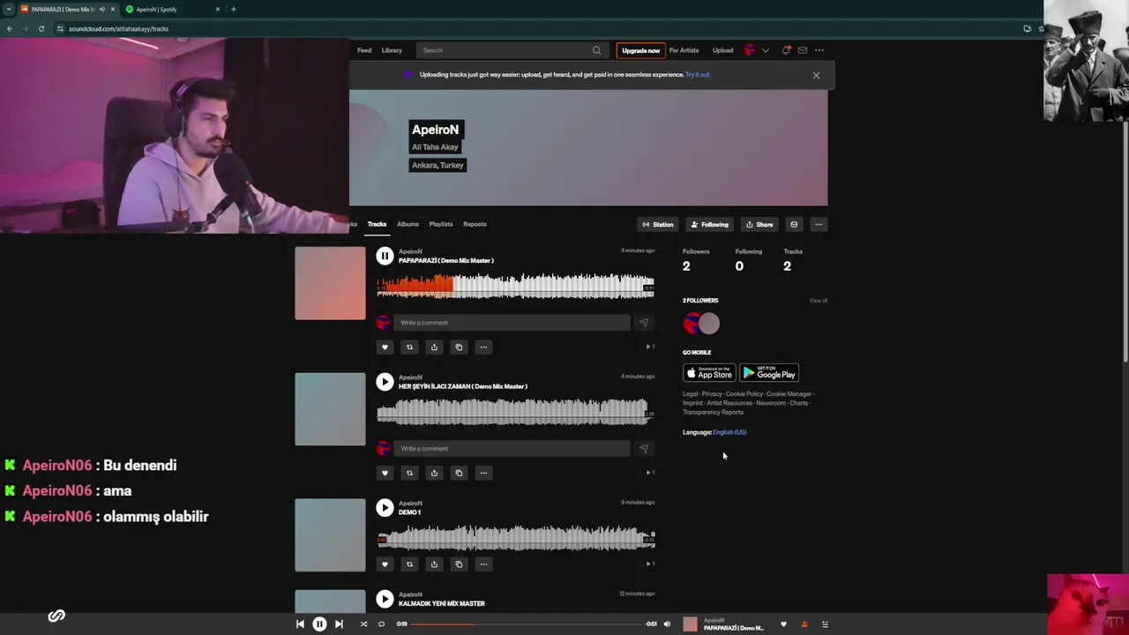
Task: Open profile more options menu
Action: tap(819, 225)
